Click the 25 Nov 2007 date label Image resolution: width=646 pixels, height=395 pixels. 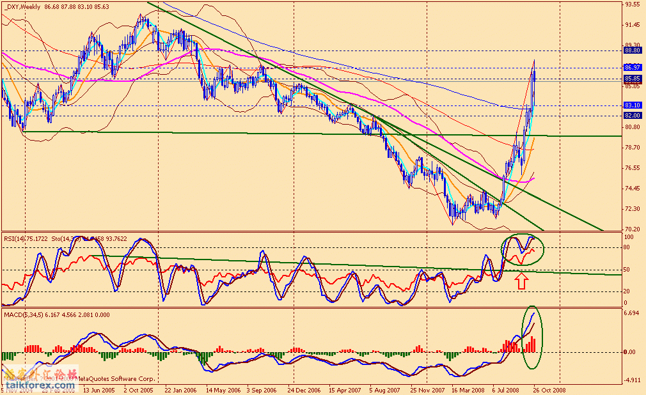point(427,390)
